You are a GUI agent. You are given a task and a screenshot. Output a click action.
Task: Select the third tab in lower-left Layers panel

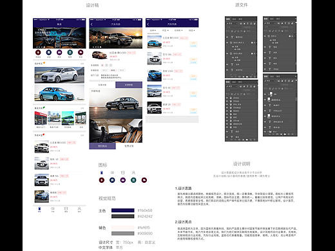click(240, 82)
